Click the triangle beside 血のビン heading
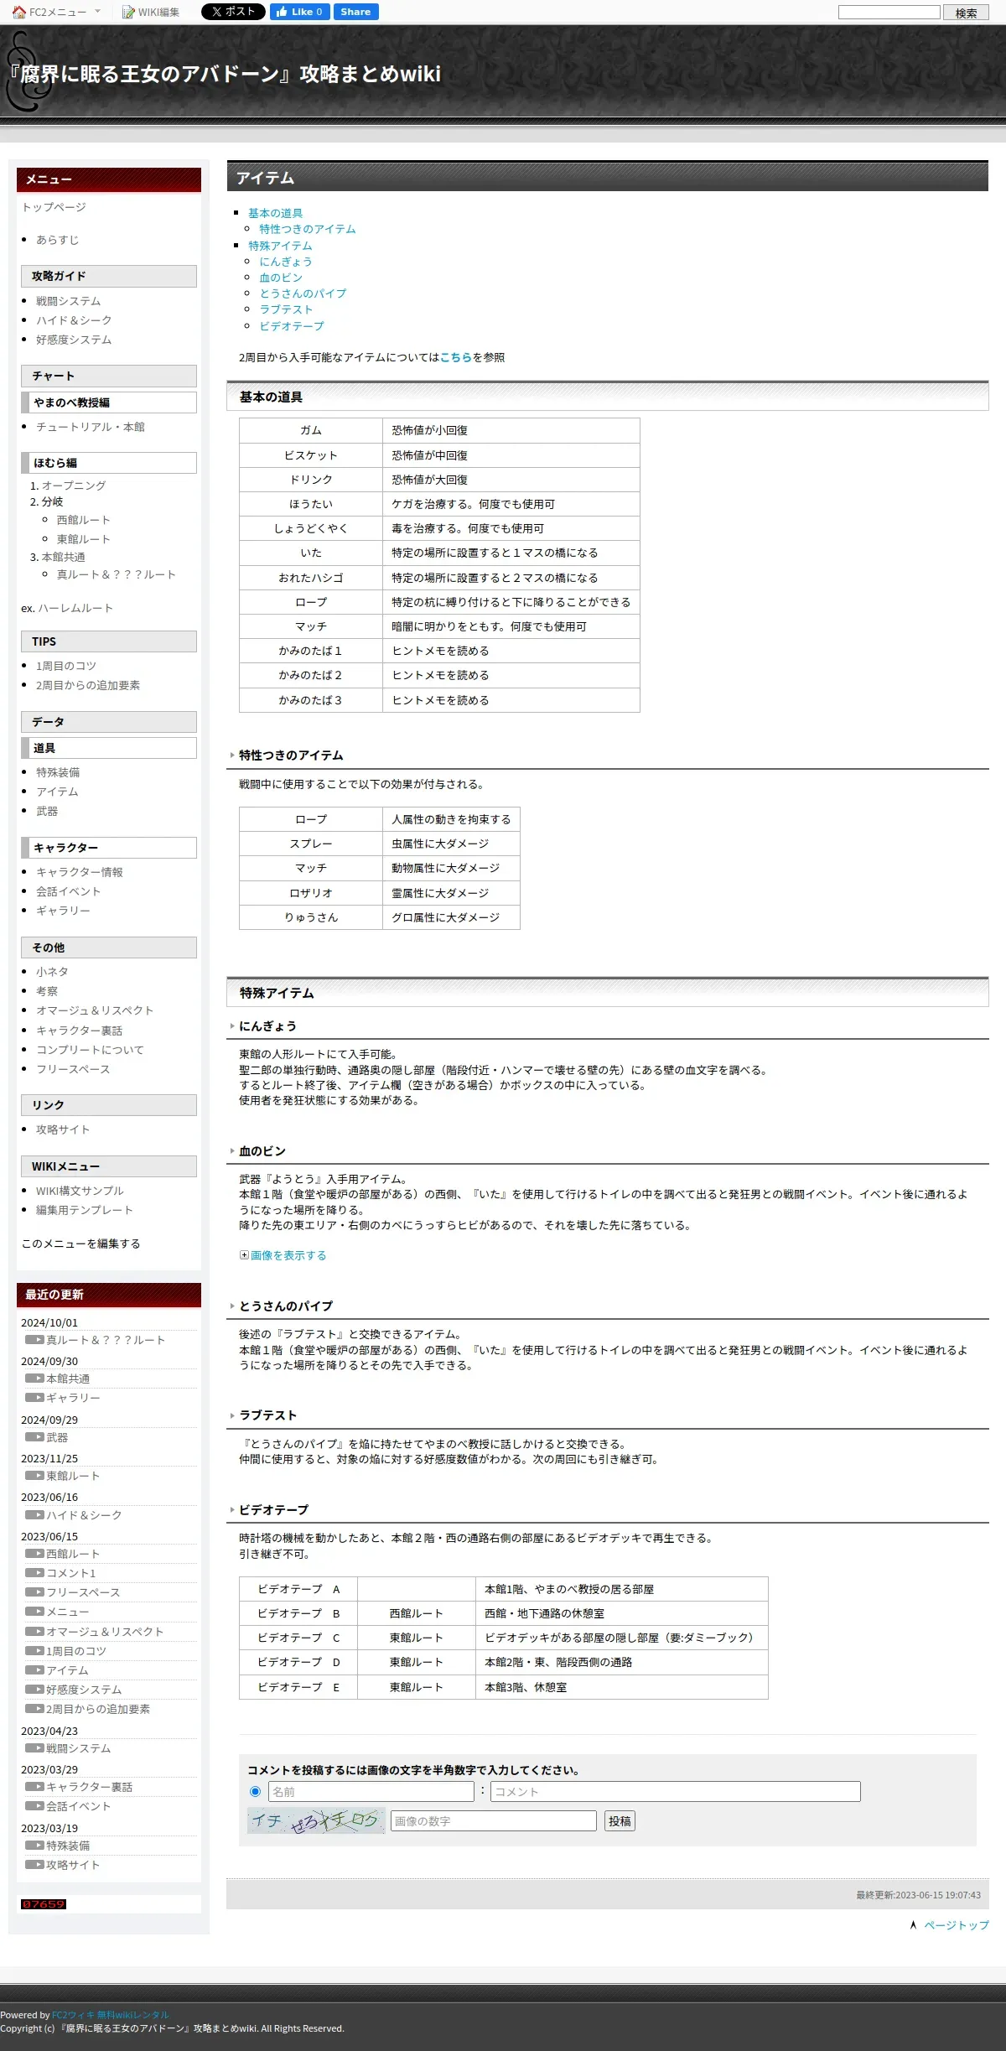 (x=232, y=1151)
